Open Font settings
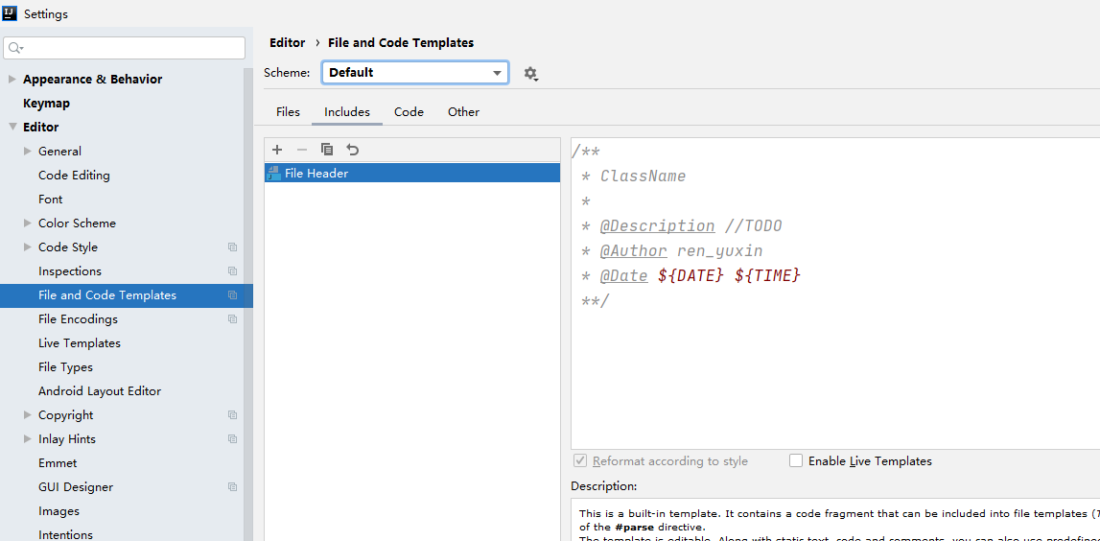The width and height of the screenshot is (1100, 541). click(x=51, y=200)
